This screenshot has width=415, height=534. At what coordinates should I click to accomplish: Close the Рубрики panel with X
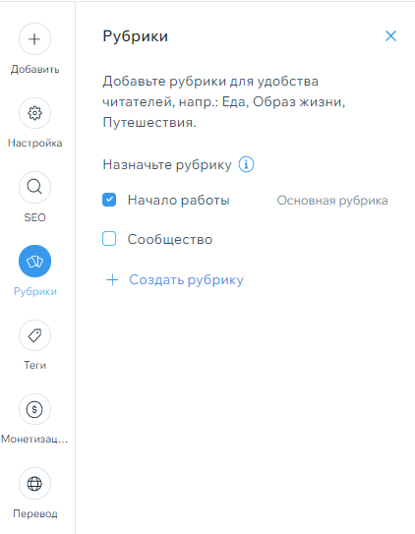tap(390, 35)
